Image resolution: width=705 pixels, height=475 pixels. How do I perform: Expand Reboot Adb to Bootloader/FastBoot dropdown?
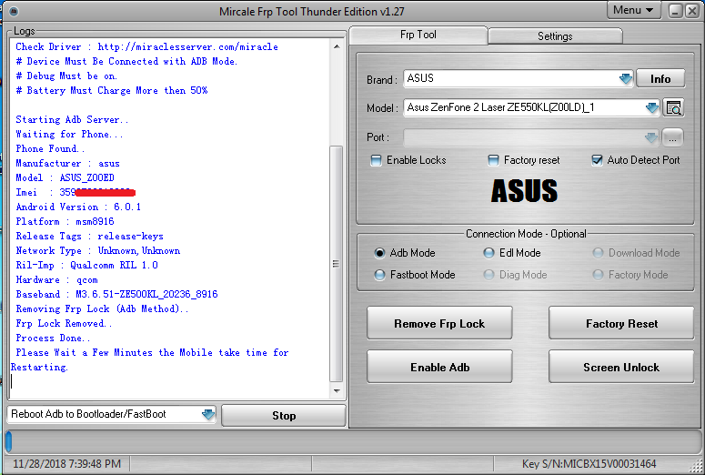(208, 414)
